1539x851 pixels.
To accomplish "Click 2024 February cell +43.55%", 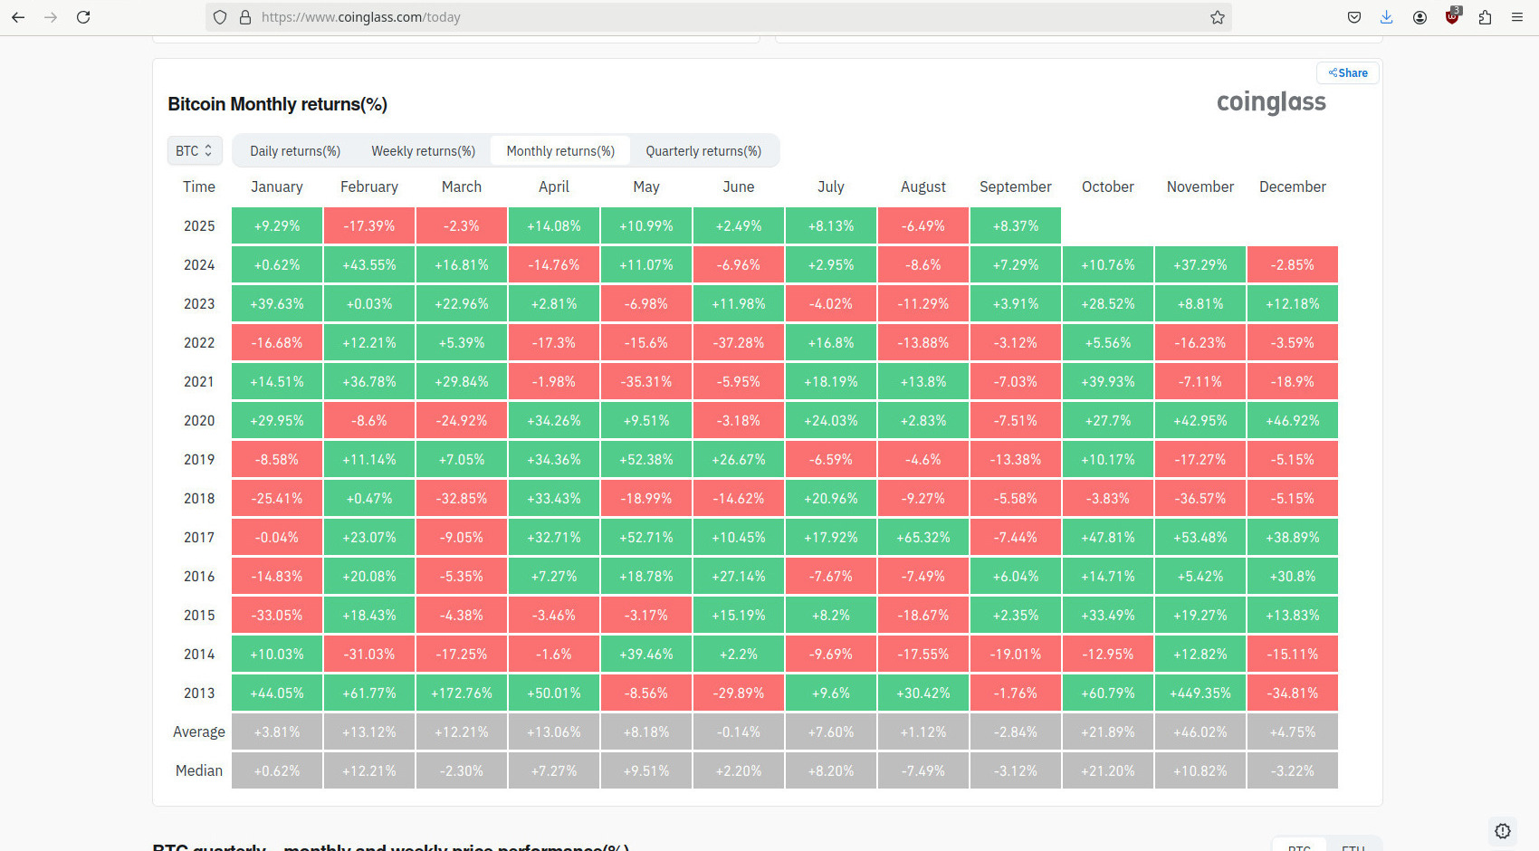I will point(369,265).
